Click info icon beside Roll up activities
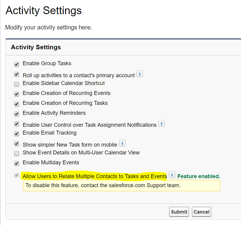241x225 pixels. click(140, 74)
